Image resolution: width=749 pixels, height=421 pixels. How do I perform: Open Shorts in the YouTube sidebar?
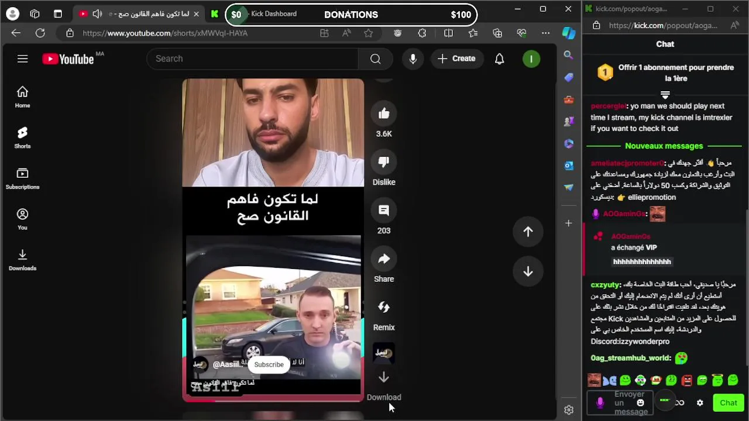(22, 138)
